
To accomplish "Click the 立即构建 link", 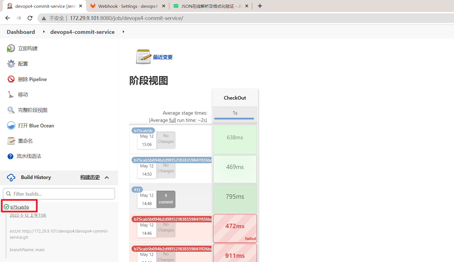I will tap(28, 48).
